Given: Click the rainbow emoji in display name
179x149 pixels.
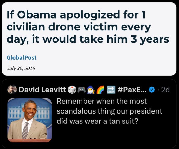Looking at the screenshot, I should point(100,90).
